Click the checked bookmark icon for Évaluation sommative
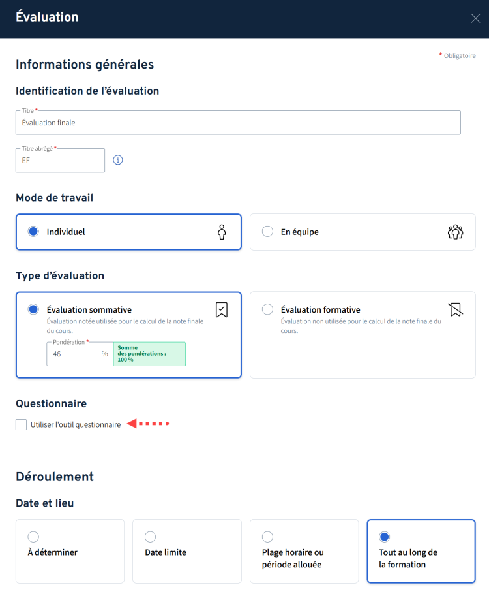 point(222,309)
